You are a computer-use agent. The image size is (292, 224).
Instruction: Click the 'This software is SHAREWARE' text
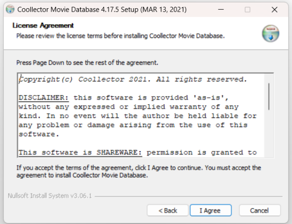pyautogui.click(x=80, y=153)
